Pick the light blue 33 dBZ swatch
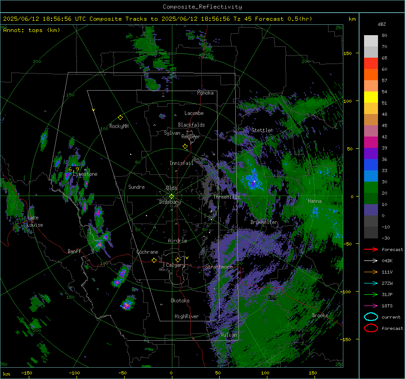405x379 pixels. (371, 176)
